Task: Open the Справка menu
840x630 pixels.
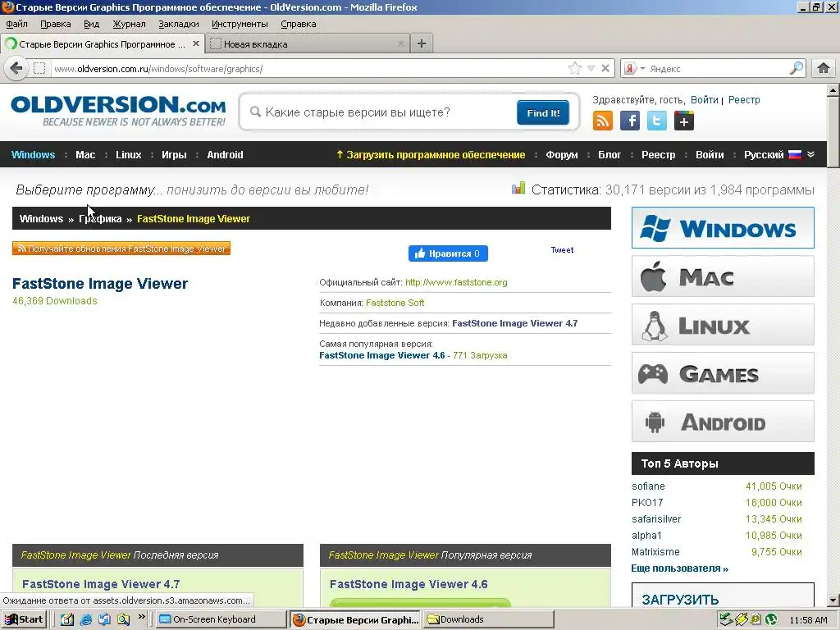Action: [299, 24]
